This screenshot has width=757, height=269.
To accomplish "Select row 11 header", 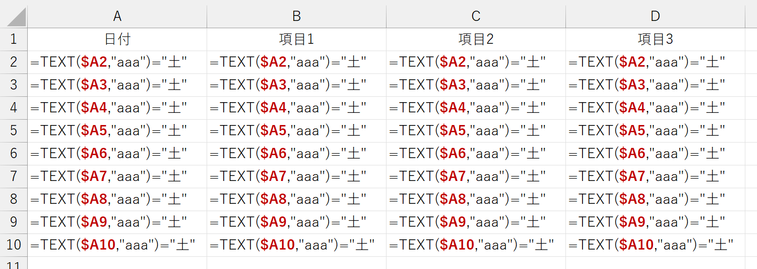I will [x=14, y=263].
